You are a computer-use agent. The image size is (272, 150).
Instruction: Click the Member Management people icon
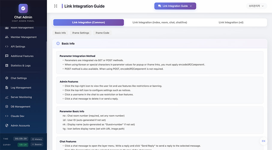coord(7,37)
